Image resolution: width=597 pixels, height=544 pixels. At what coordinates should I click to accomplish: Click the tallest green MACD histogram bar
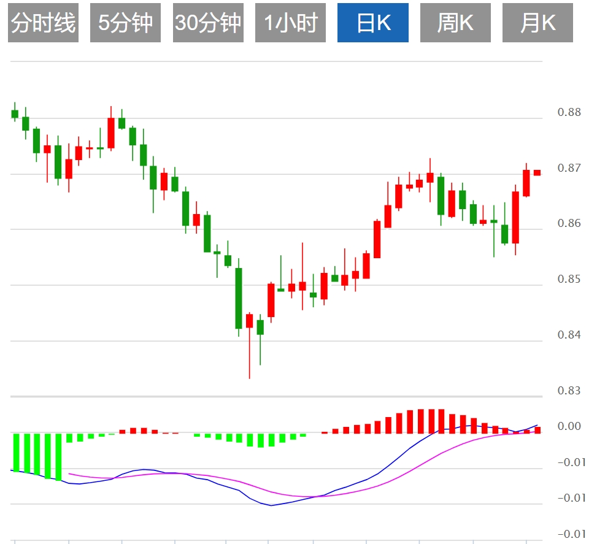(x=58, y=457)
